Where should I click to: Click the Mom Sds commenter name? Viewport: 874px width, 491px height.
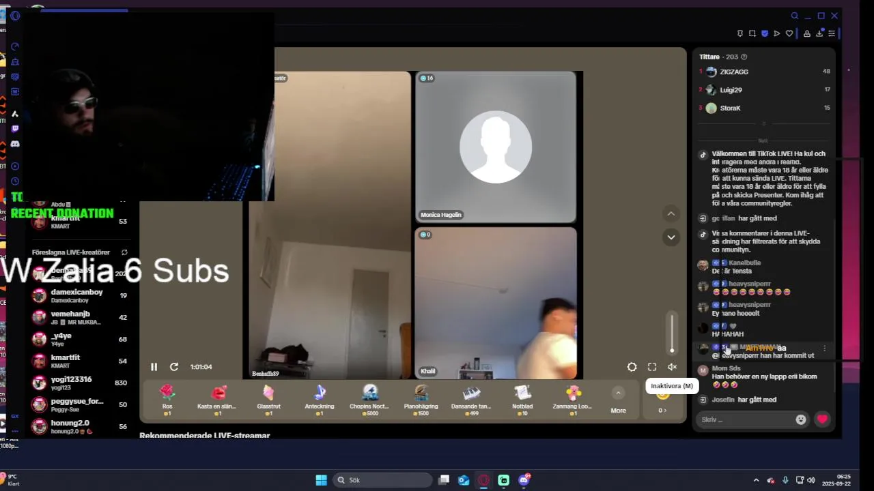pyautogui.click(x=726, y=368)
